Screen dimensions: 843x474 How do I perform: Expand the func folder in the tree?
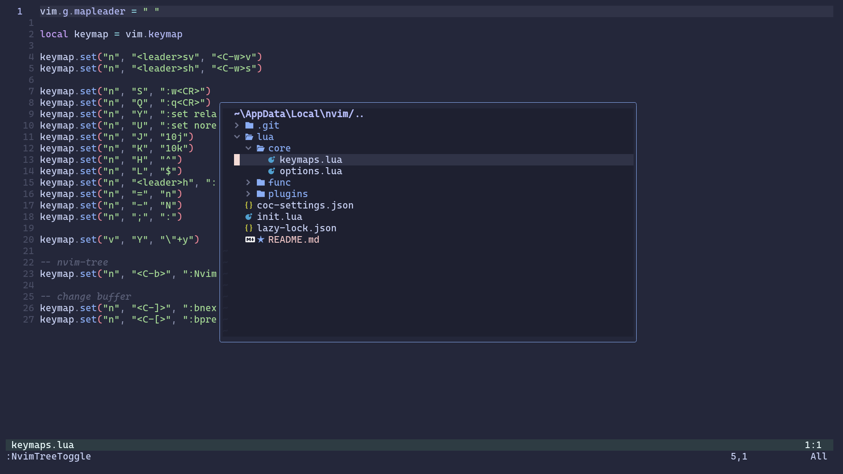click(x=249, y=182)
